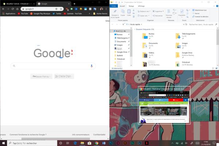Close the Google tab
The width and height of the screenshot is (219, 146).
[69, 4]
